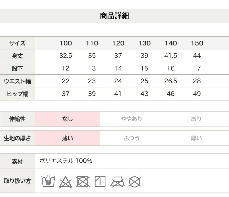Click the サイズ row label

(x=17, y=43)
